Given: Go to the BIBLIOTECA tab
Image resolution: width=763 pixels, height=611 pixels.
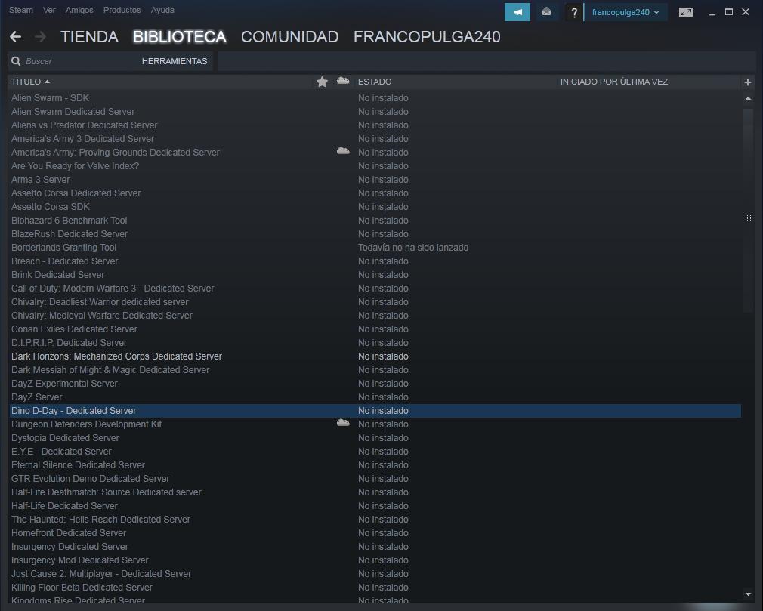Looking at the screenshot, I should coord(180,37).
